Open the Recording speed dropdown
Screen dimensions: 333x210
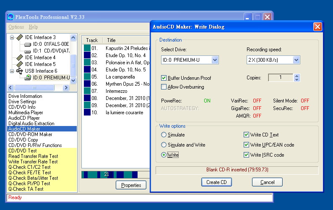(x=296, y=60)
